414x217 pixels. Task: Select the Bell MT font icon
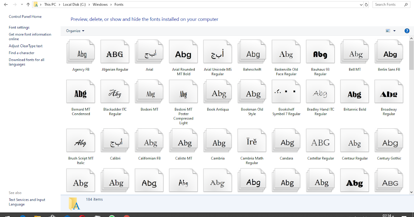point(355,52)
